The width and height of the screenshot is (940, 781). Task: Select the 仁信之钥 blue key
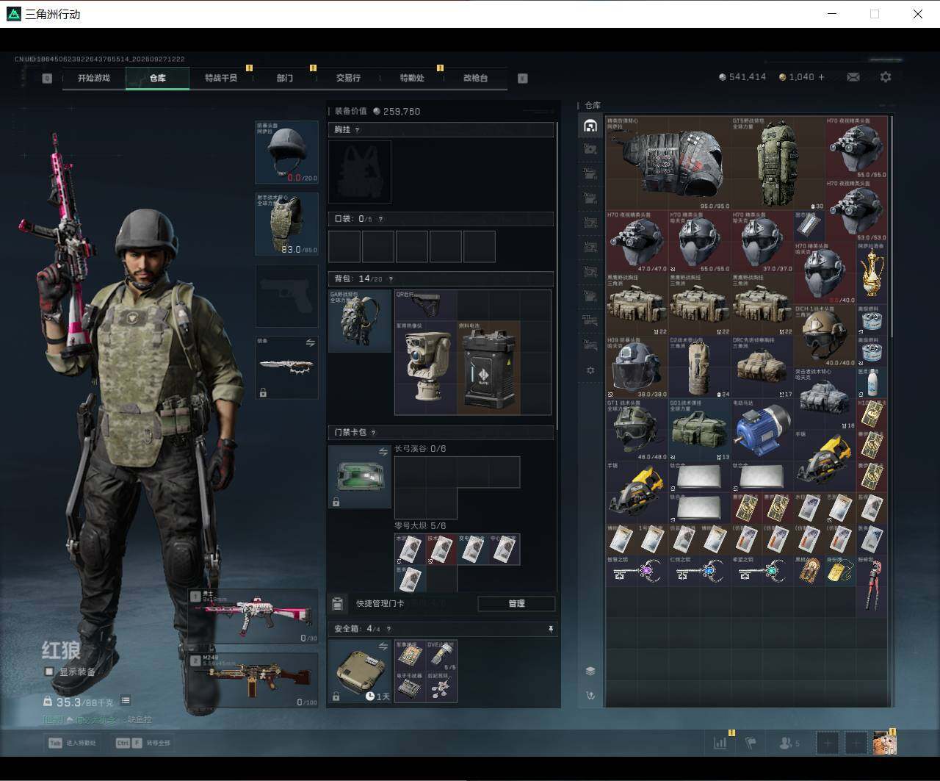[x=700, y=571]
